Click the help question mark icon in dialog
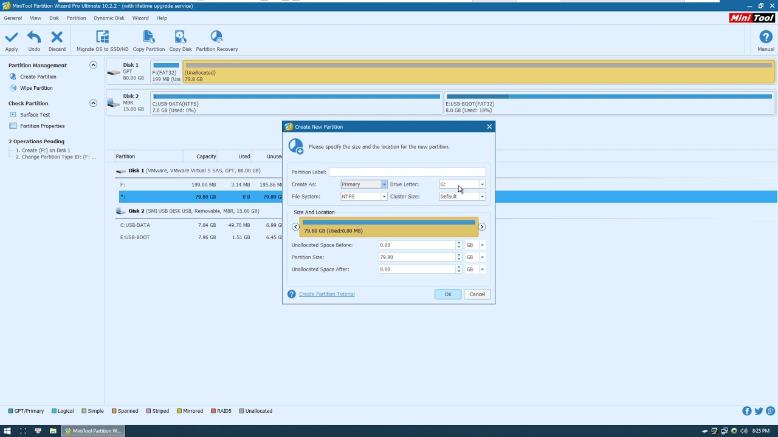This screenshot has height=437, width=778. coord(292,294)
